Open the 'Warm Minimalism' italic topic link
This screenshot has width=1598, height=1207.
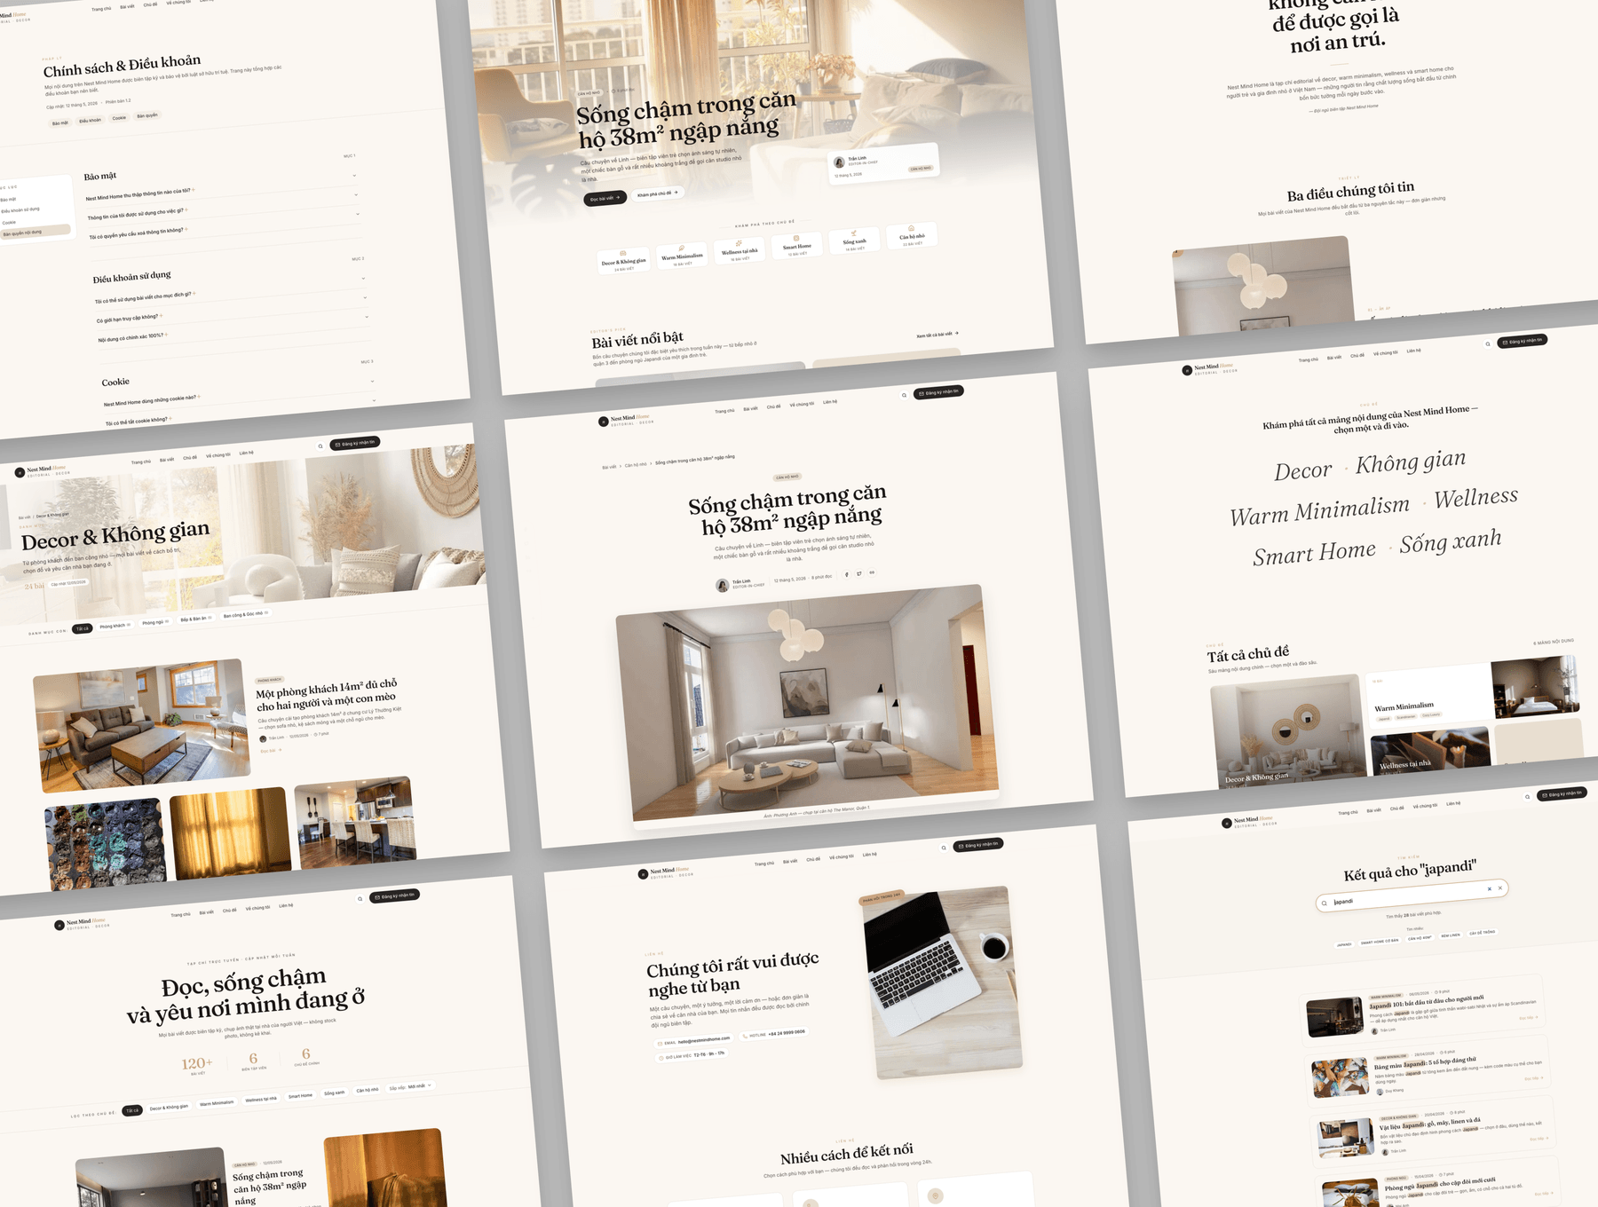click(x=1319, y=511)
